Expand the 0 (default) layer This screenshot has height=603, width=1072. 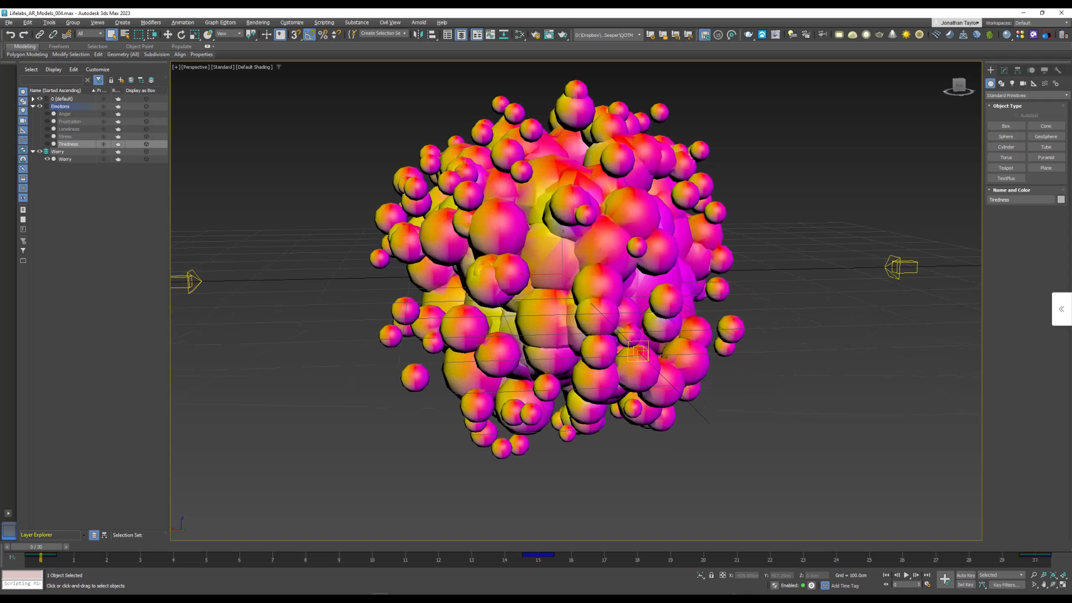33,99
